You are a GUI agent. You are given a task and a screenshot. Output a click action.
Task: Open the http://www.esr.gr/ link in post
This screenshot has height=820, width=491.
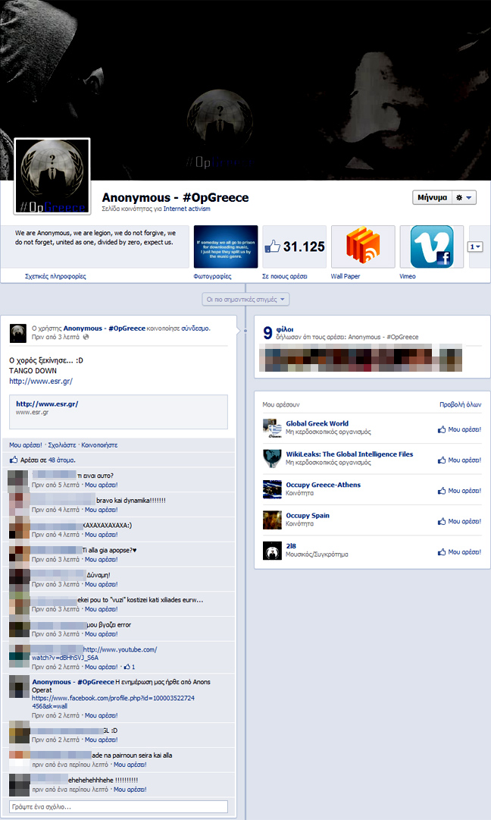pos(41,381)
